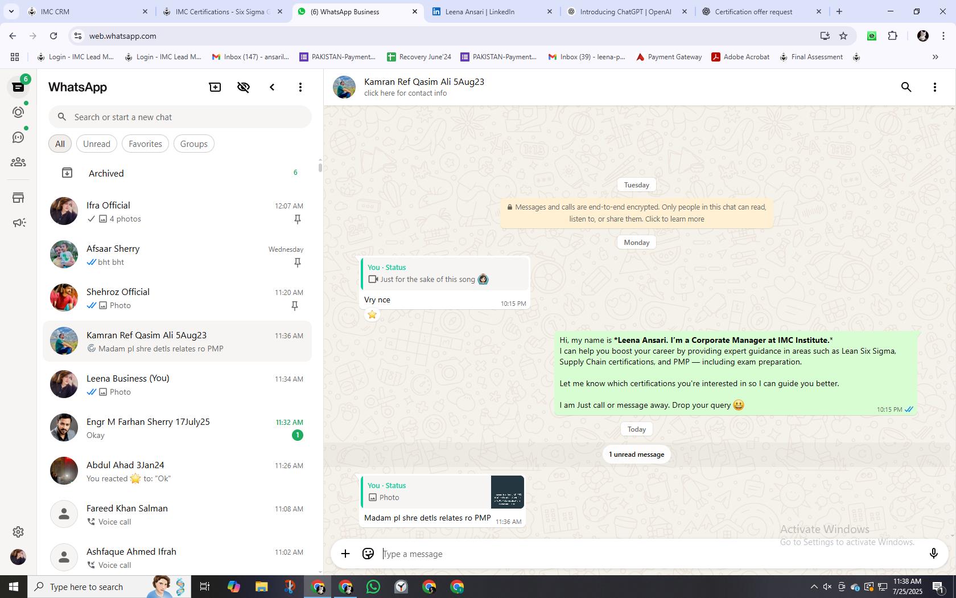
Task: Select the Favorites filter
Action: (x=145, y=144)
